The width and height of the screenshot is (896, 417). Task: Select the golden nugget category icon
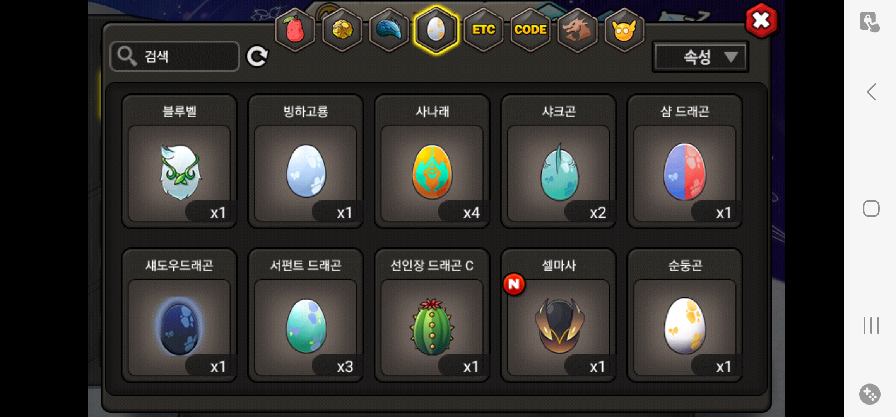(342, 30)
